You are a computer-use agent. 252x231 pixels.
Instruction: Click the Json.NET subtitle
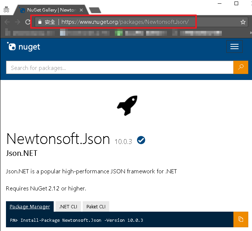point(22,153)
